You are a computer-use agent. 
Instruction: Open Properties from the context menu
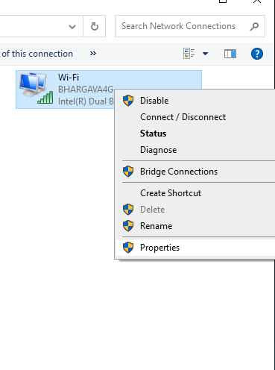pyautogui.click(x=195, y=248)
